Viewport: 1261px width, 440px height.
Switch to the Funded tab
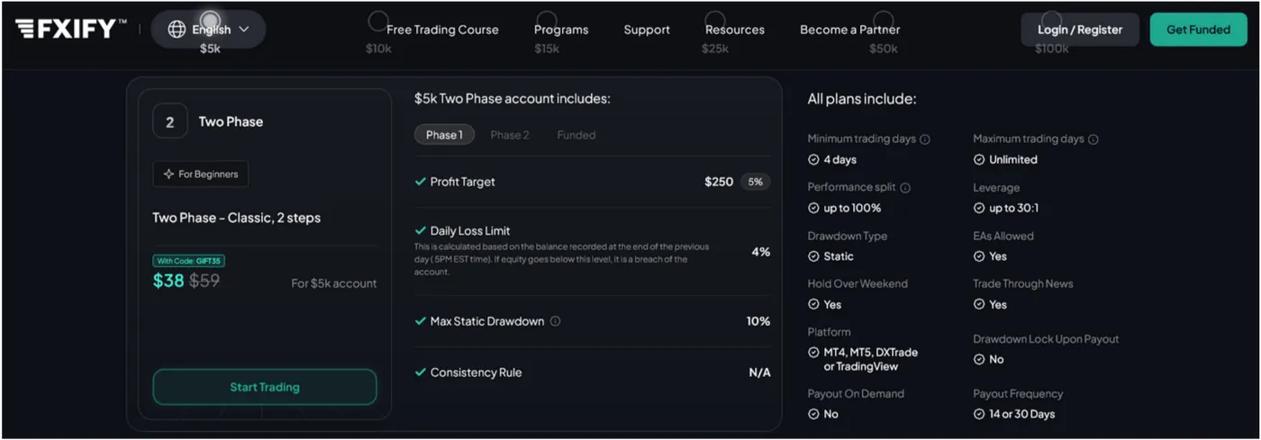point(576,135)
